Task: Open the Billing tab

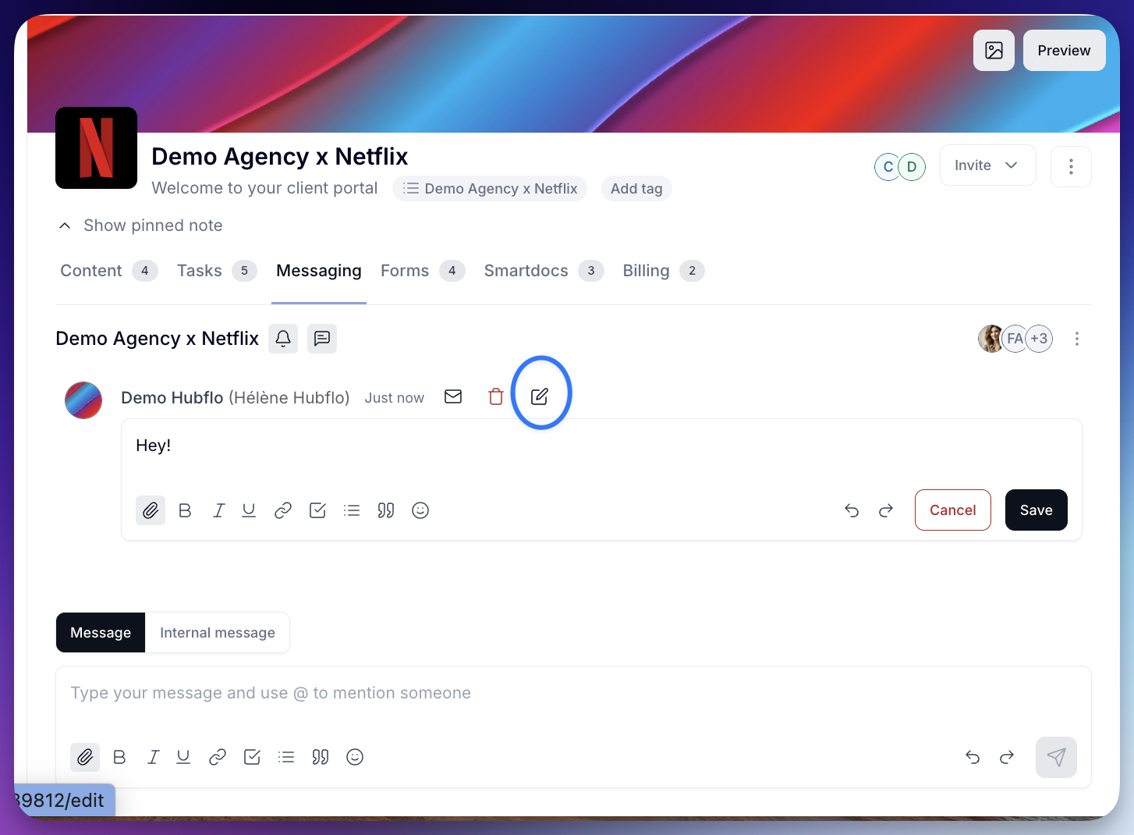Action: click(x=646, y=271)
